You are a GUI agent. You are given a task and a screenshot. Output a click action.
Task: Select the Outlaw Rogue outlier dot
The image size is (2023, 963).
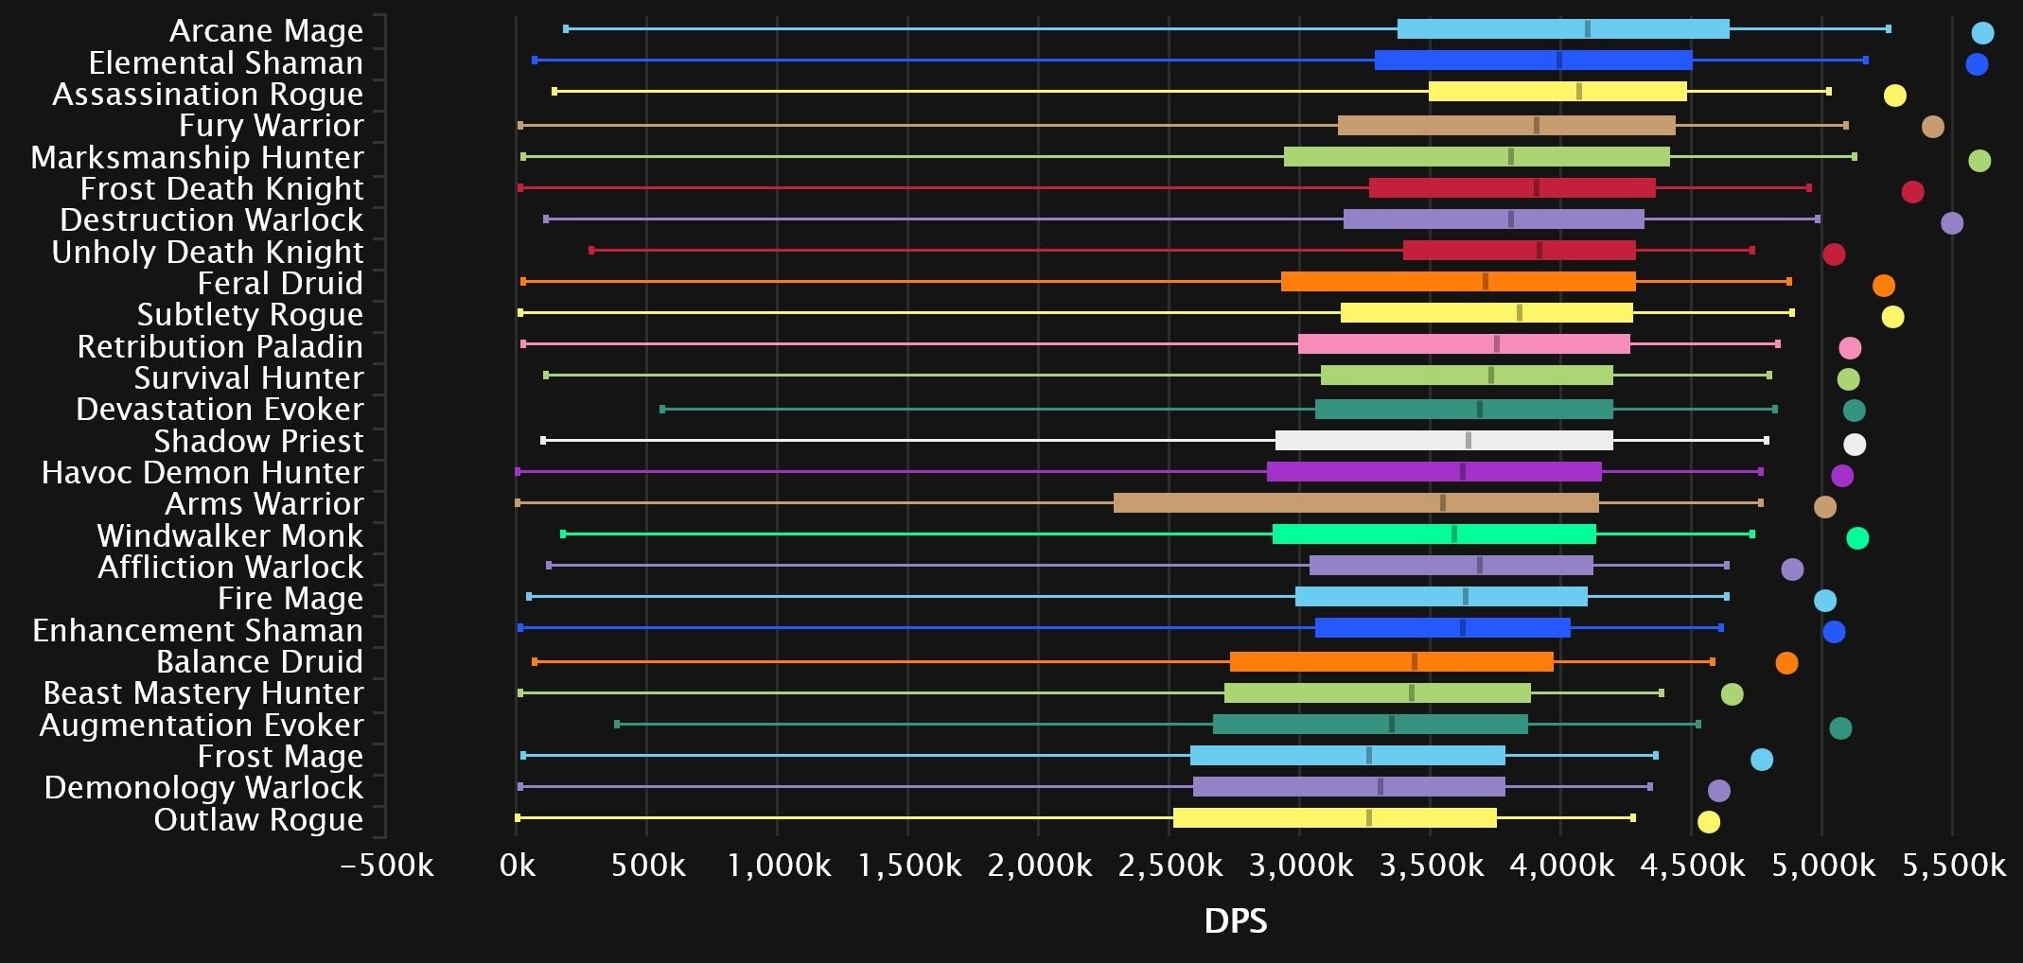pos(1709,822)
